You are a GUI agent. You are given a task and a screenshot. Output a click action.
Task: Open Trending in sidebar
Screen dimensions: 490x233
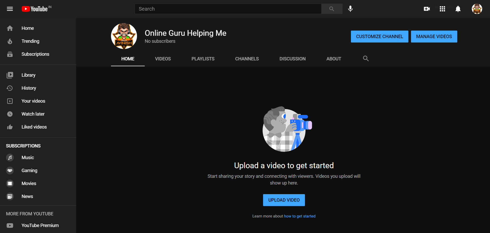[x=30, y=41]
